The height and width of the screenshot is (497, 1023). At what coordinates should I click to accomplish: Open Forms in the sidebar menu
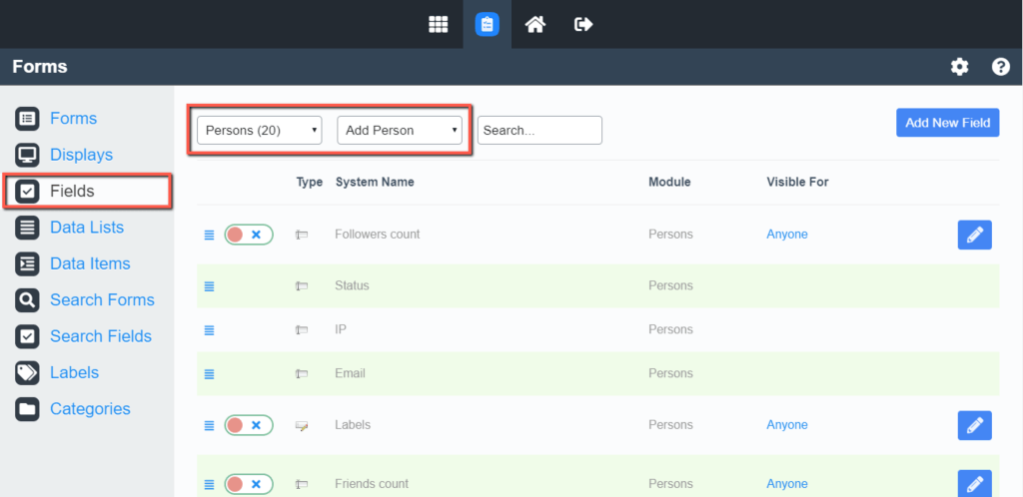73,119
